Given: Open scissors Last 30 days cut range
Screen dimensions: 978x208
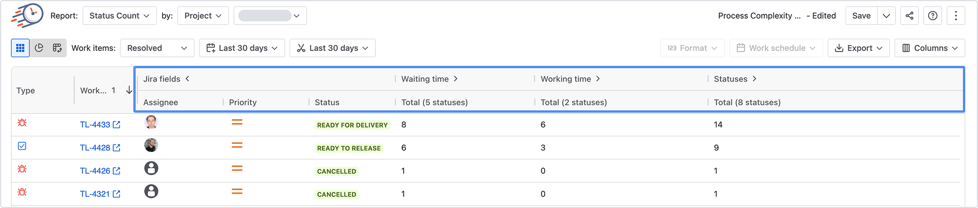Looking at the screenshot, I should (333, 48).
